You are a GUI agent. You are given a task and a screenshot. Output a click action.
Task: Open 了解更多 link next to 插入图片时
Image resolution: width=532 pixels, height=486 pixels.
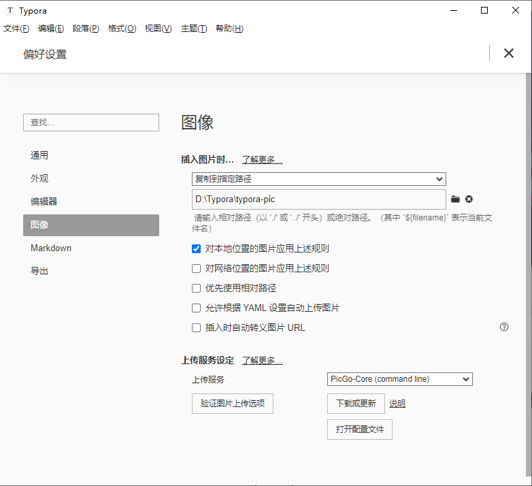(x=263, y=159)
